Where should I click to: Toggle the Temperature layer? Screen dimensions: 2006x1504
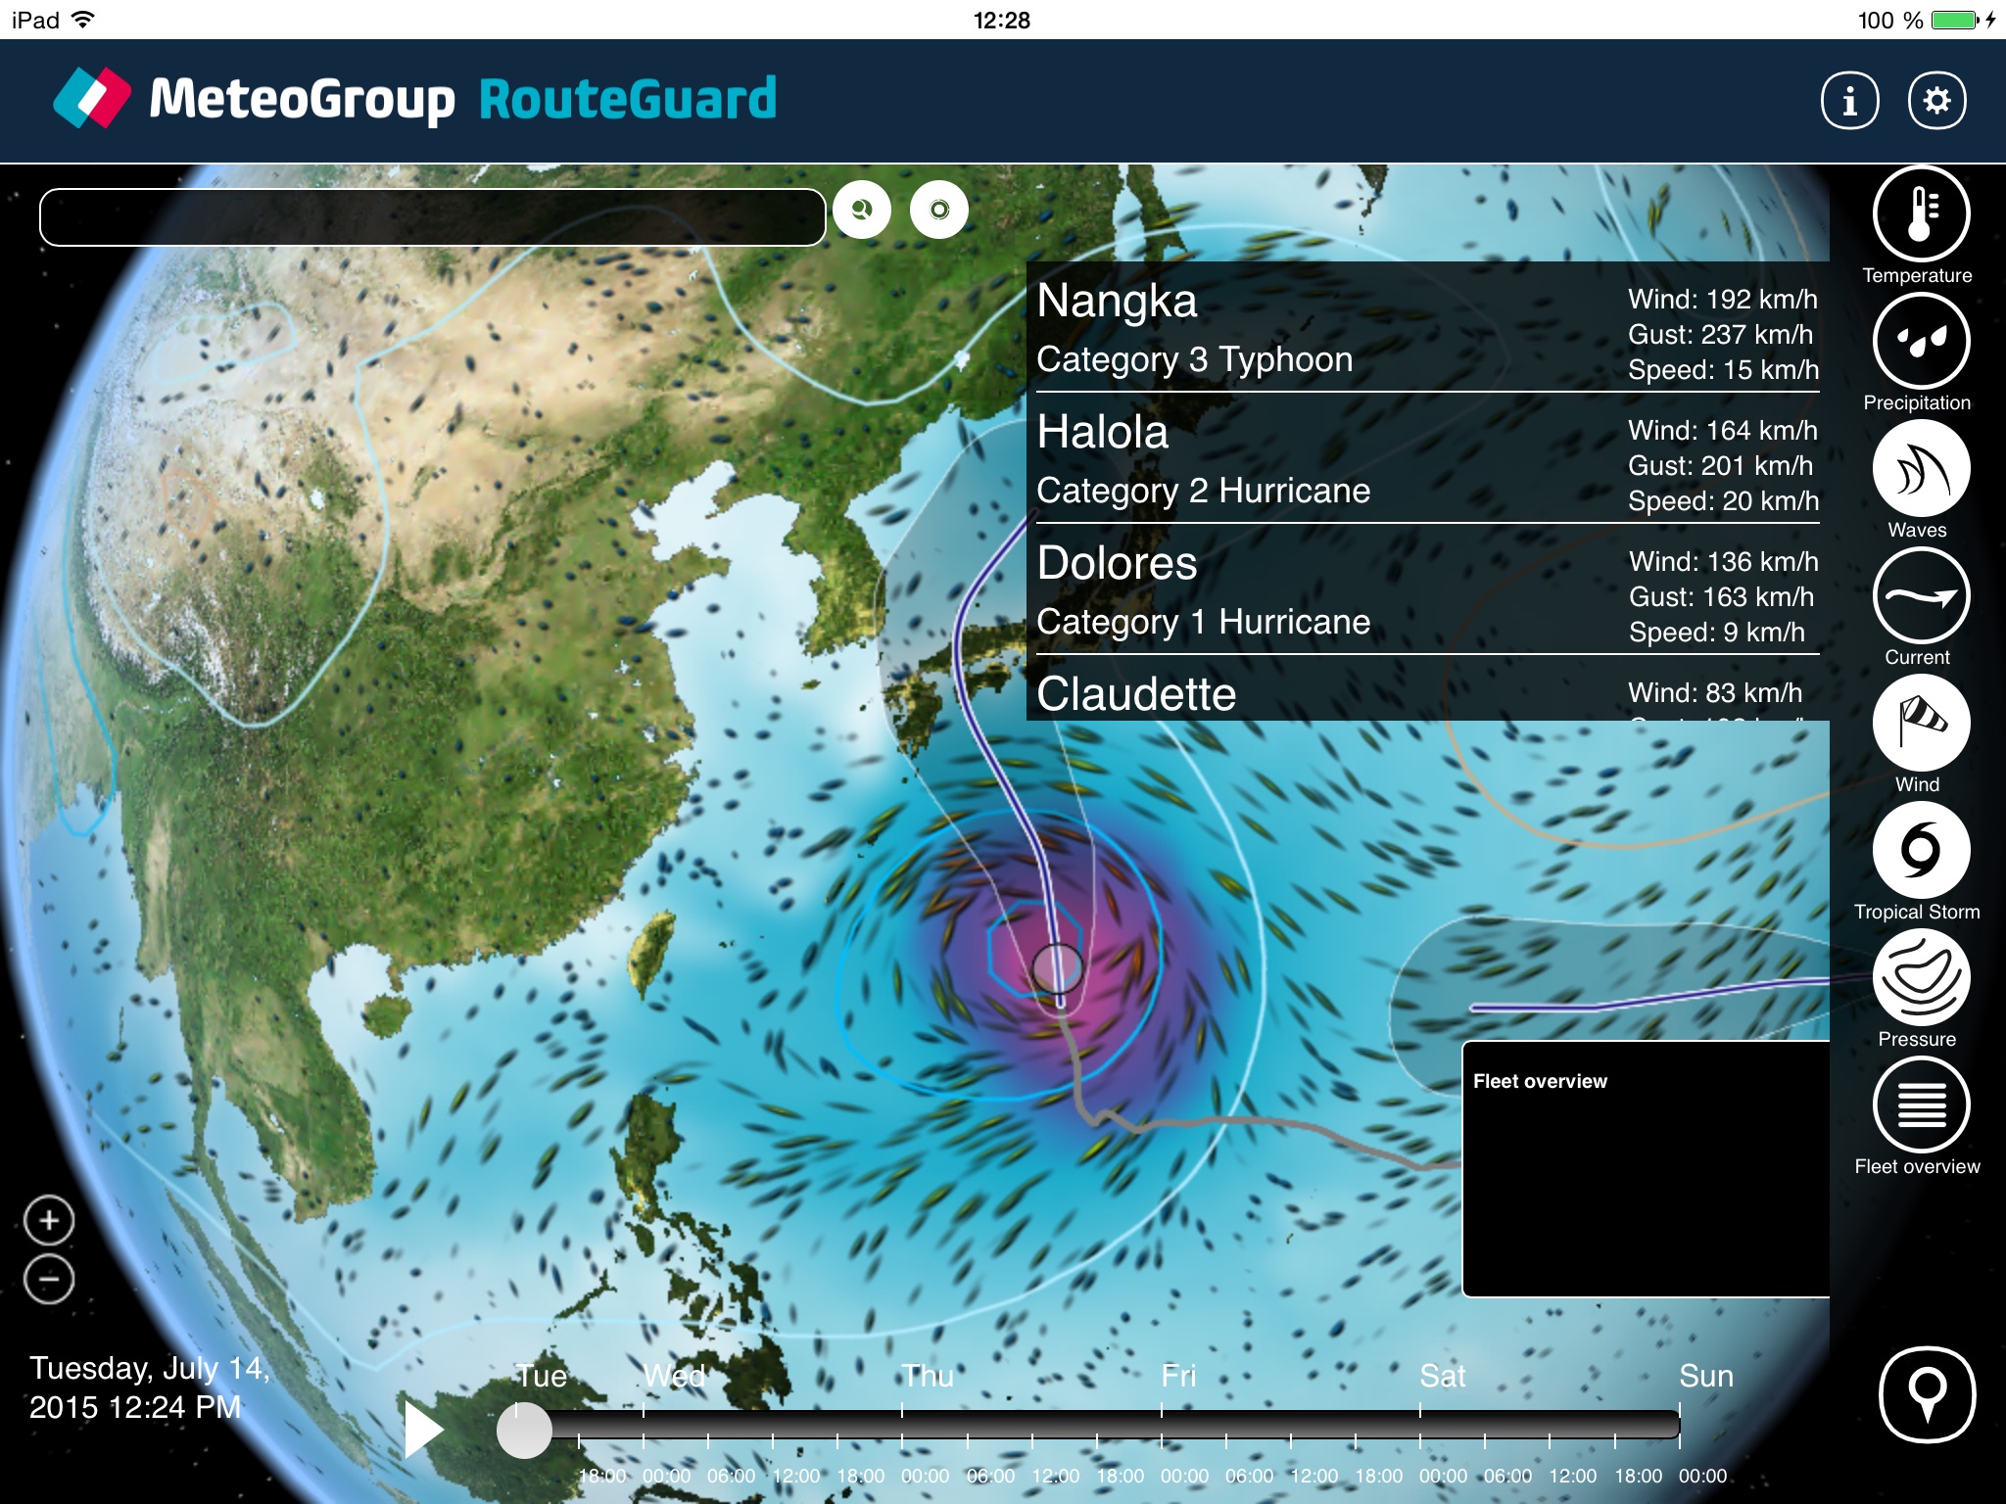[x=1921, y=214]
